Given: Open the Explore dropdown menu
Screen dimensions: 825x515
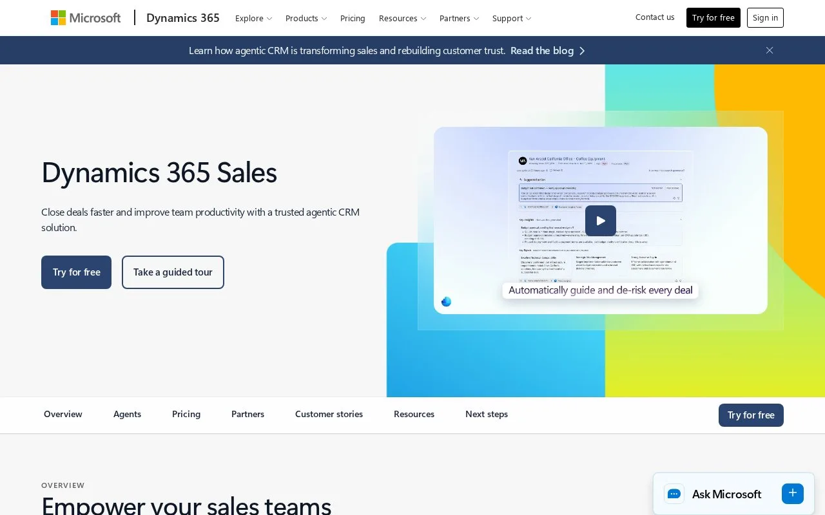Looking at the screenshot, I should pos(253,18).
